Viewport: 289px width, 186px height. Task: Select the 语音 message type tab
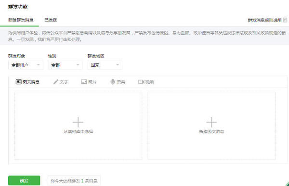(x=118, y=82)
